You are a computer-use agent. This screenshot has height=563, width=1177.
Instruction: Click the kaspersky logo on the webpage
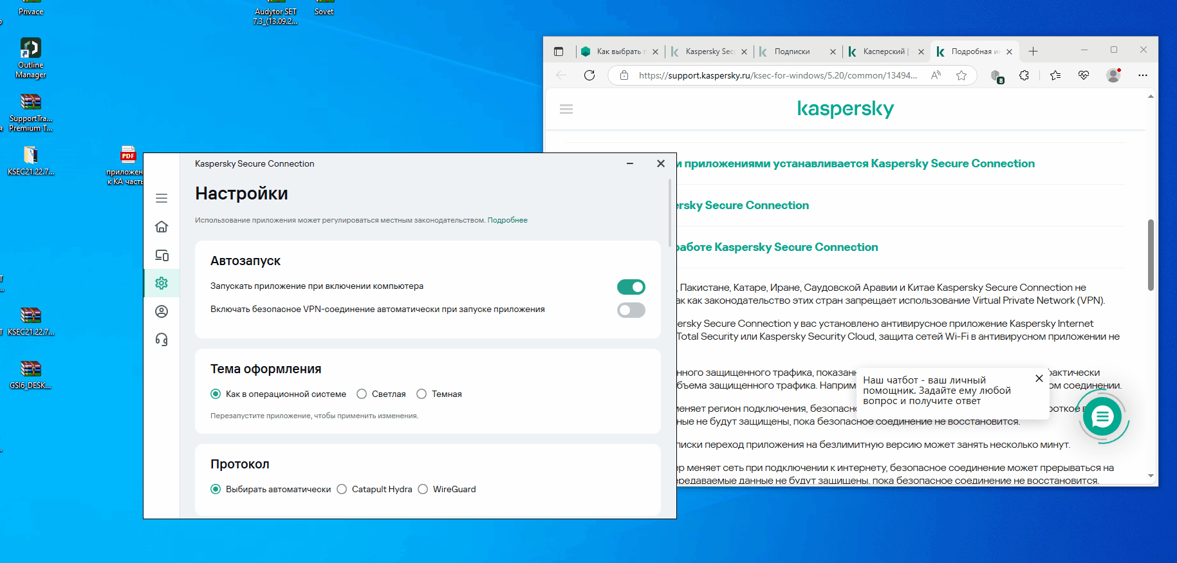pos(845,109)
